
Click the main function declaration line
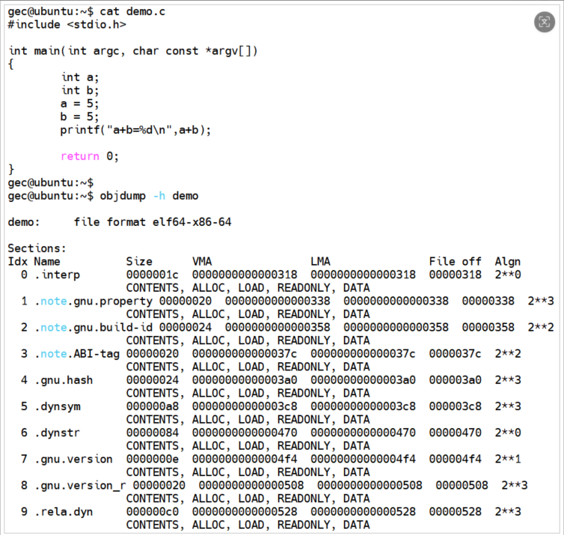133,51
